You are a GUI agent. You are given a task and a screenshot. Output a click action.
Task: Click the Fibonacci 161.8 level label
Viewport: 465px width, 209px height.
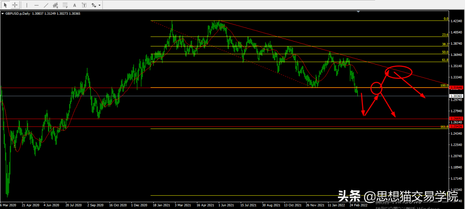(444, 127)
